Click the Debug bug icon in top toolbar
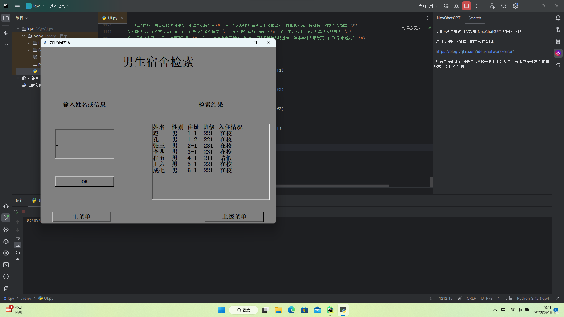This screenshot has height=317, width=564. tap(456, 6)
